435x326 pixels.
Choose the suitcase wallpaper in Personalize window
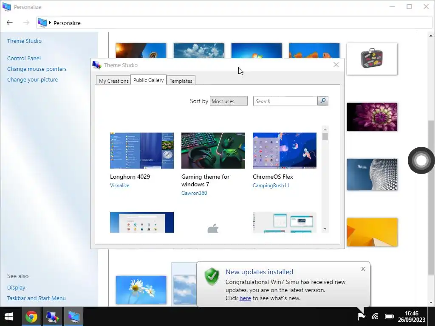pos(372,59)
